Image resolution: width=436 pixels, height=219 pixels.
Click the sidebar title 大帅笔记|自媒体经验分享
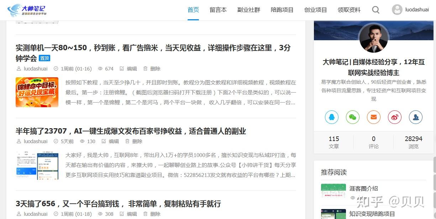374,67
